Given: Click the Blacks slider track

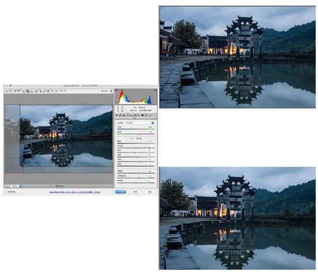Looking at the screenshot, I should pos(136,166).
